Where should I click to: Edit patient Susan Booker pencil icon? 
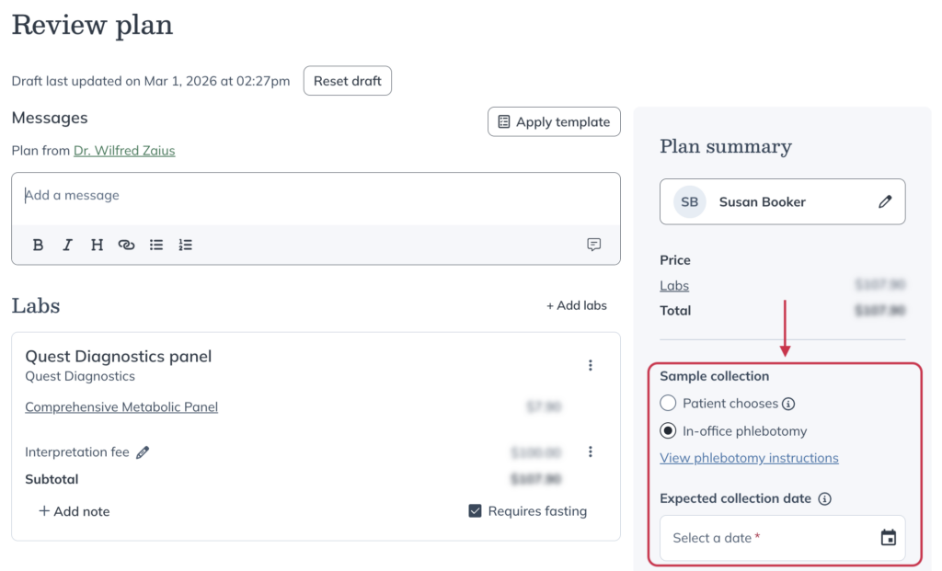885,201
